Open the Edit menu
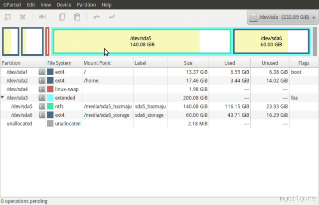 tap(31, 4)
